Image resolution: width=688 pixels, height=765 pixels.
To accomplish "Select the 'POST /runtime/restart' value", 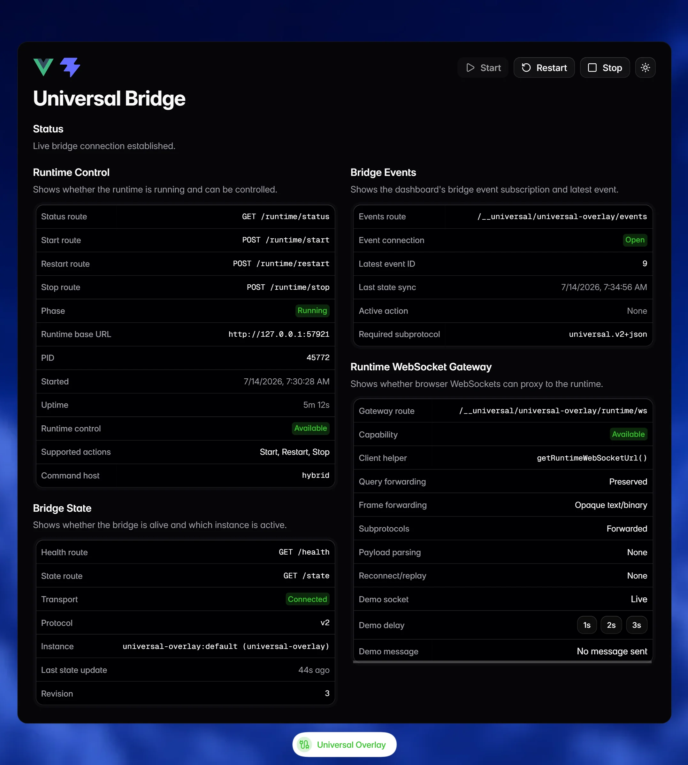I will tap(281, 264).
